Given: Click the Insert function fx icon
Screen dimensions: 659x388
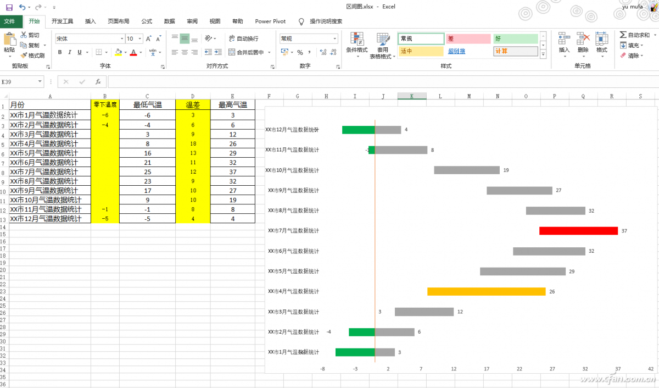Looking at the screenshot, I should [x=98, y=82].
